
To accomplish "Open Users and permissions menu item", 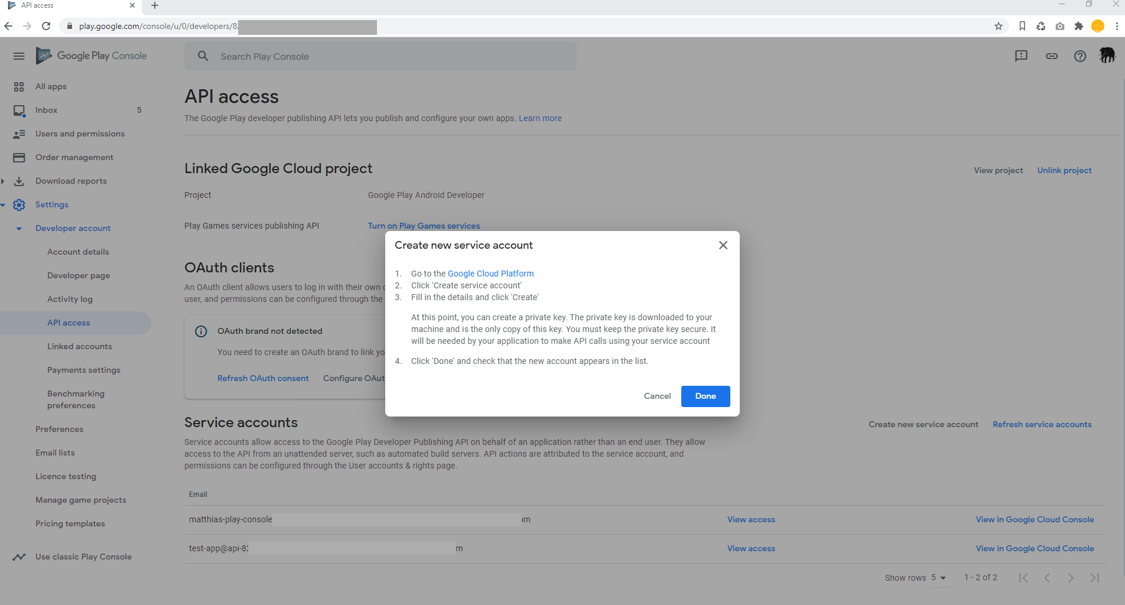I will click(x=80, y=134).
